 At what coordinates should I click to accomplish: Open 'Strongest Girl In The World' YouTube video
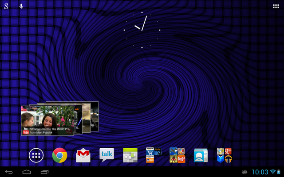47,120
